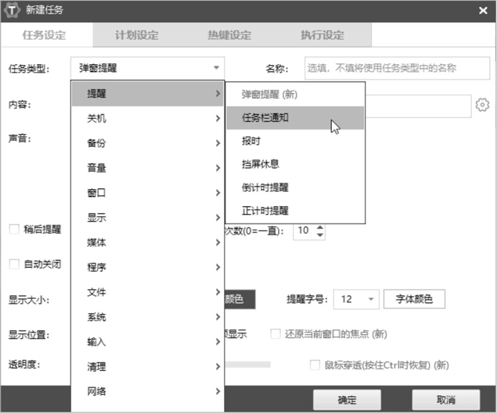Check 还原当前窗口的焦点 option

[x=276, y=334]
